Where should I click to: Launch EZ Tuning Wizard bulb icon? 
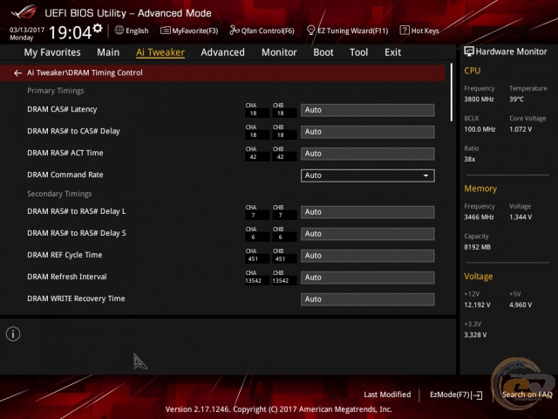coord(310,31)
